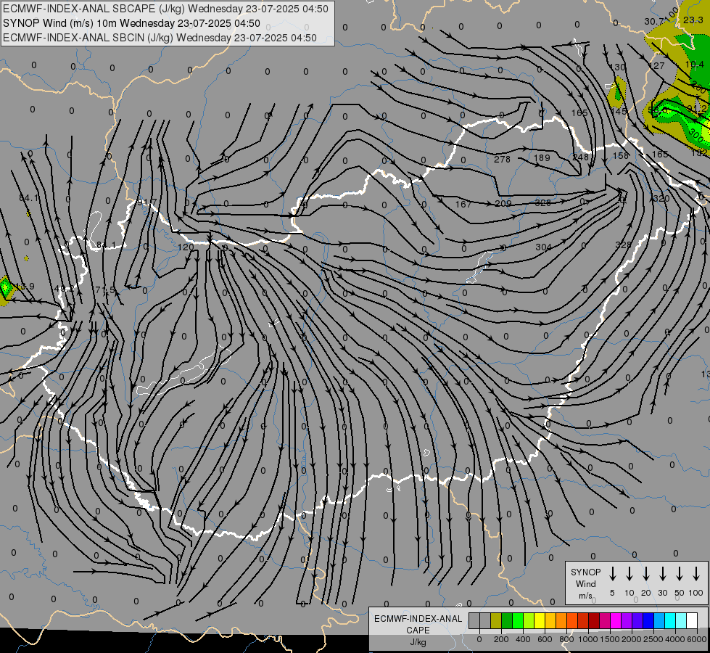710x653 pixels.
Task: Click the ECMWF-INDEX-ANAL SBCIN title line
Action: [160, 38]
